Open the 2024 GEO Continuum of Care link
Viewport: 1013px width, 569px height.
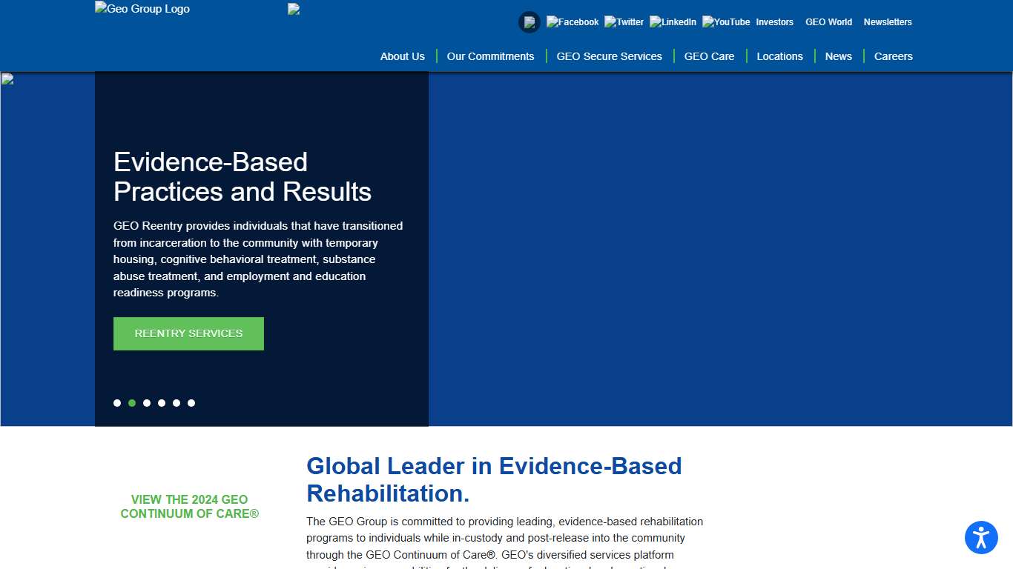tap(189, 507)
